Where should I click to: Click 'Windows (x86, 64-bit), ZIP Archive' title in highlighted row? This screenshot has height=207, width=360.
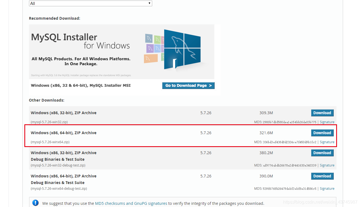click(x=64, y=133)
